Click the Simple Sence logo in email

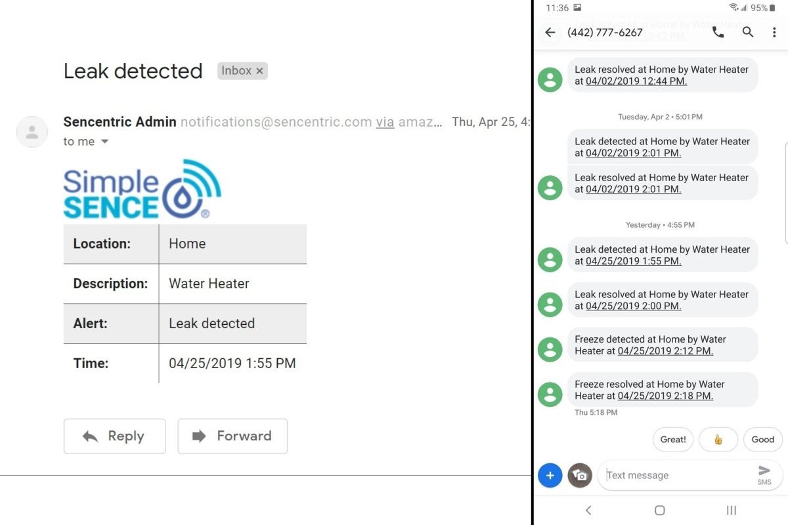pyautogui.click(x=142, y=189)
